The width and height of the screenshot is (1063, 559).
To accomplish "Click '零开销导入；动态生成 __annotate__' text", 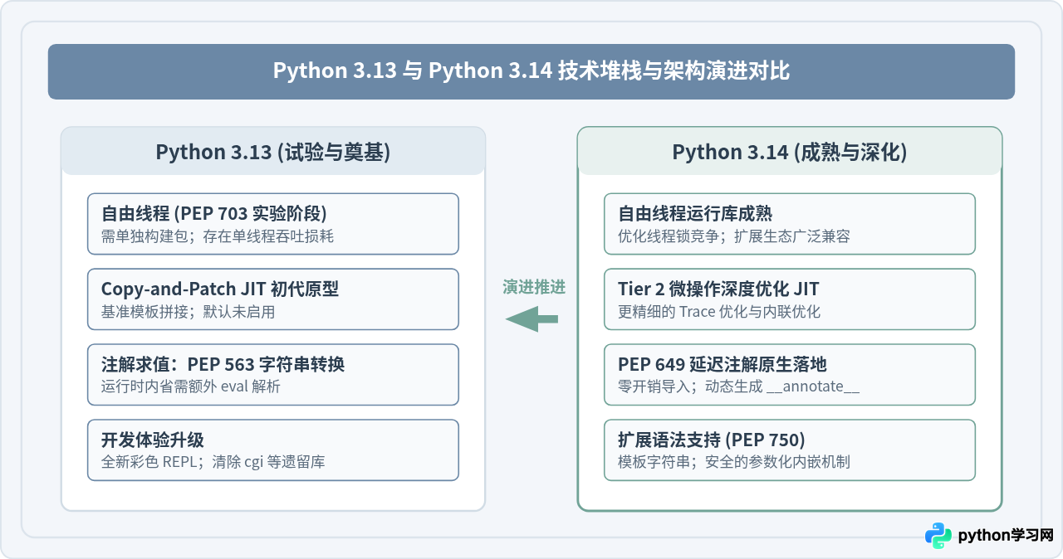I will click(739, 386).
